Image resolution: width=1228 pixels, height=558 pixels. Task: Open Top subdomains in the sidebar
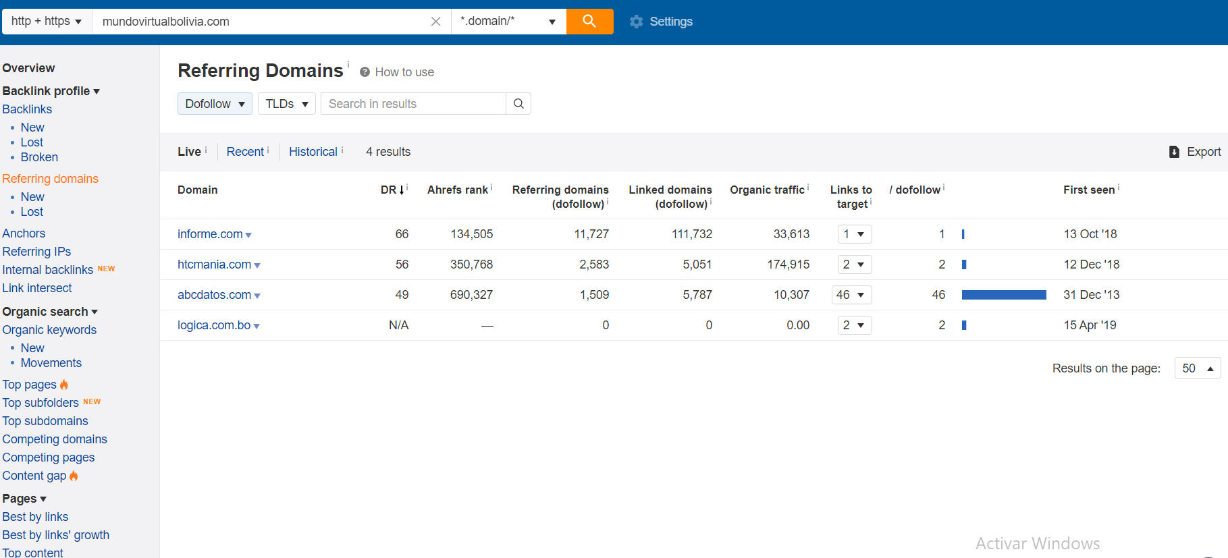tap(45, 421)
